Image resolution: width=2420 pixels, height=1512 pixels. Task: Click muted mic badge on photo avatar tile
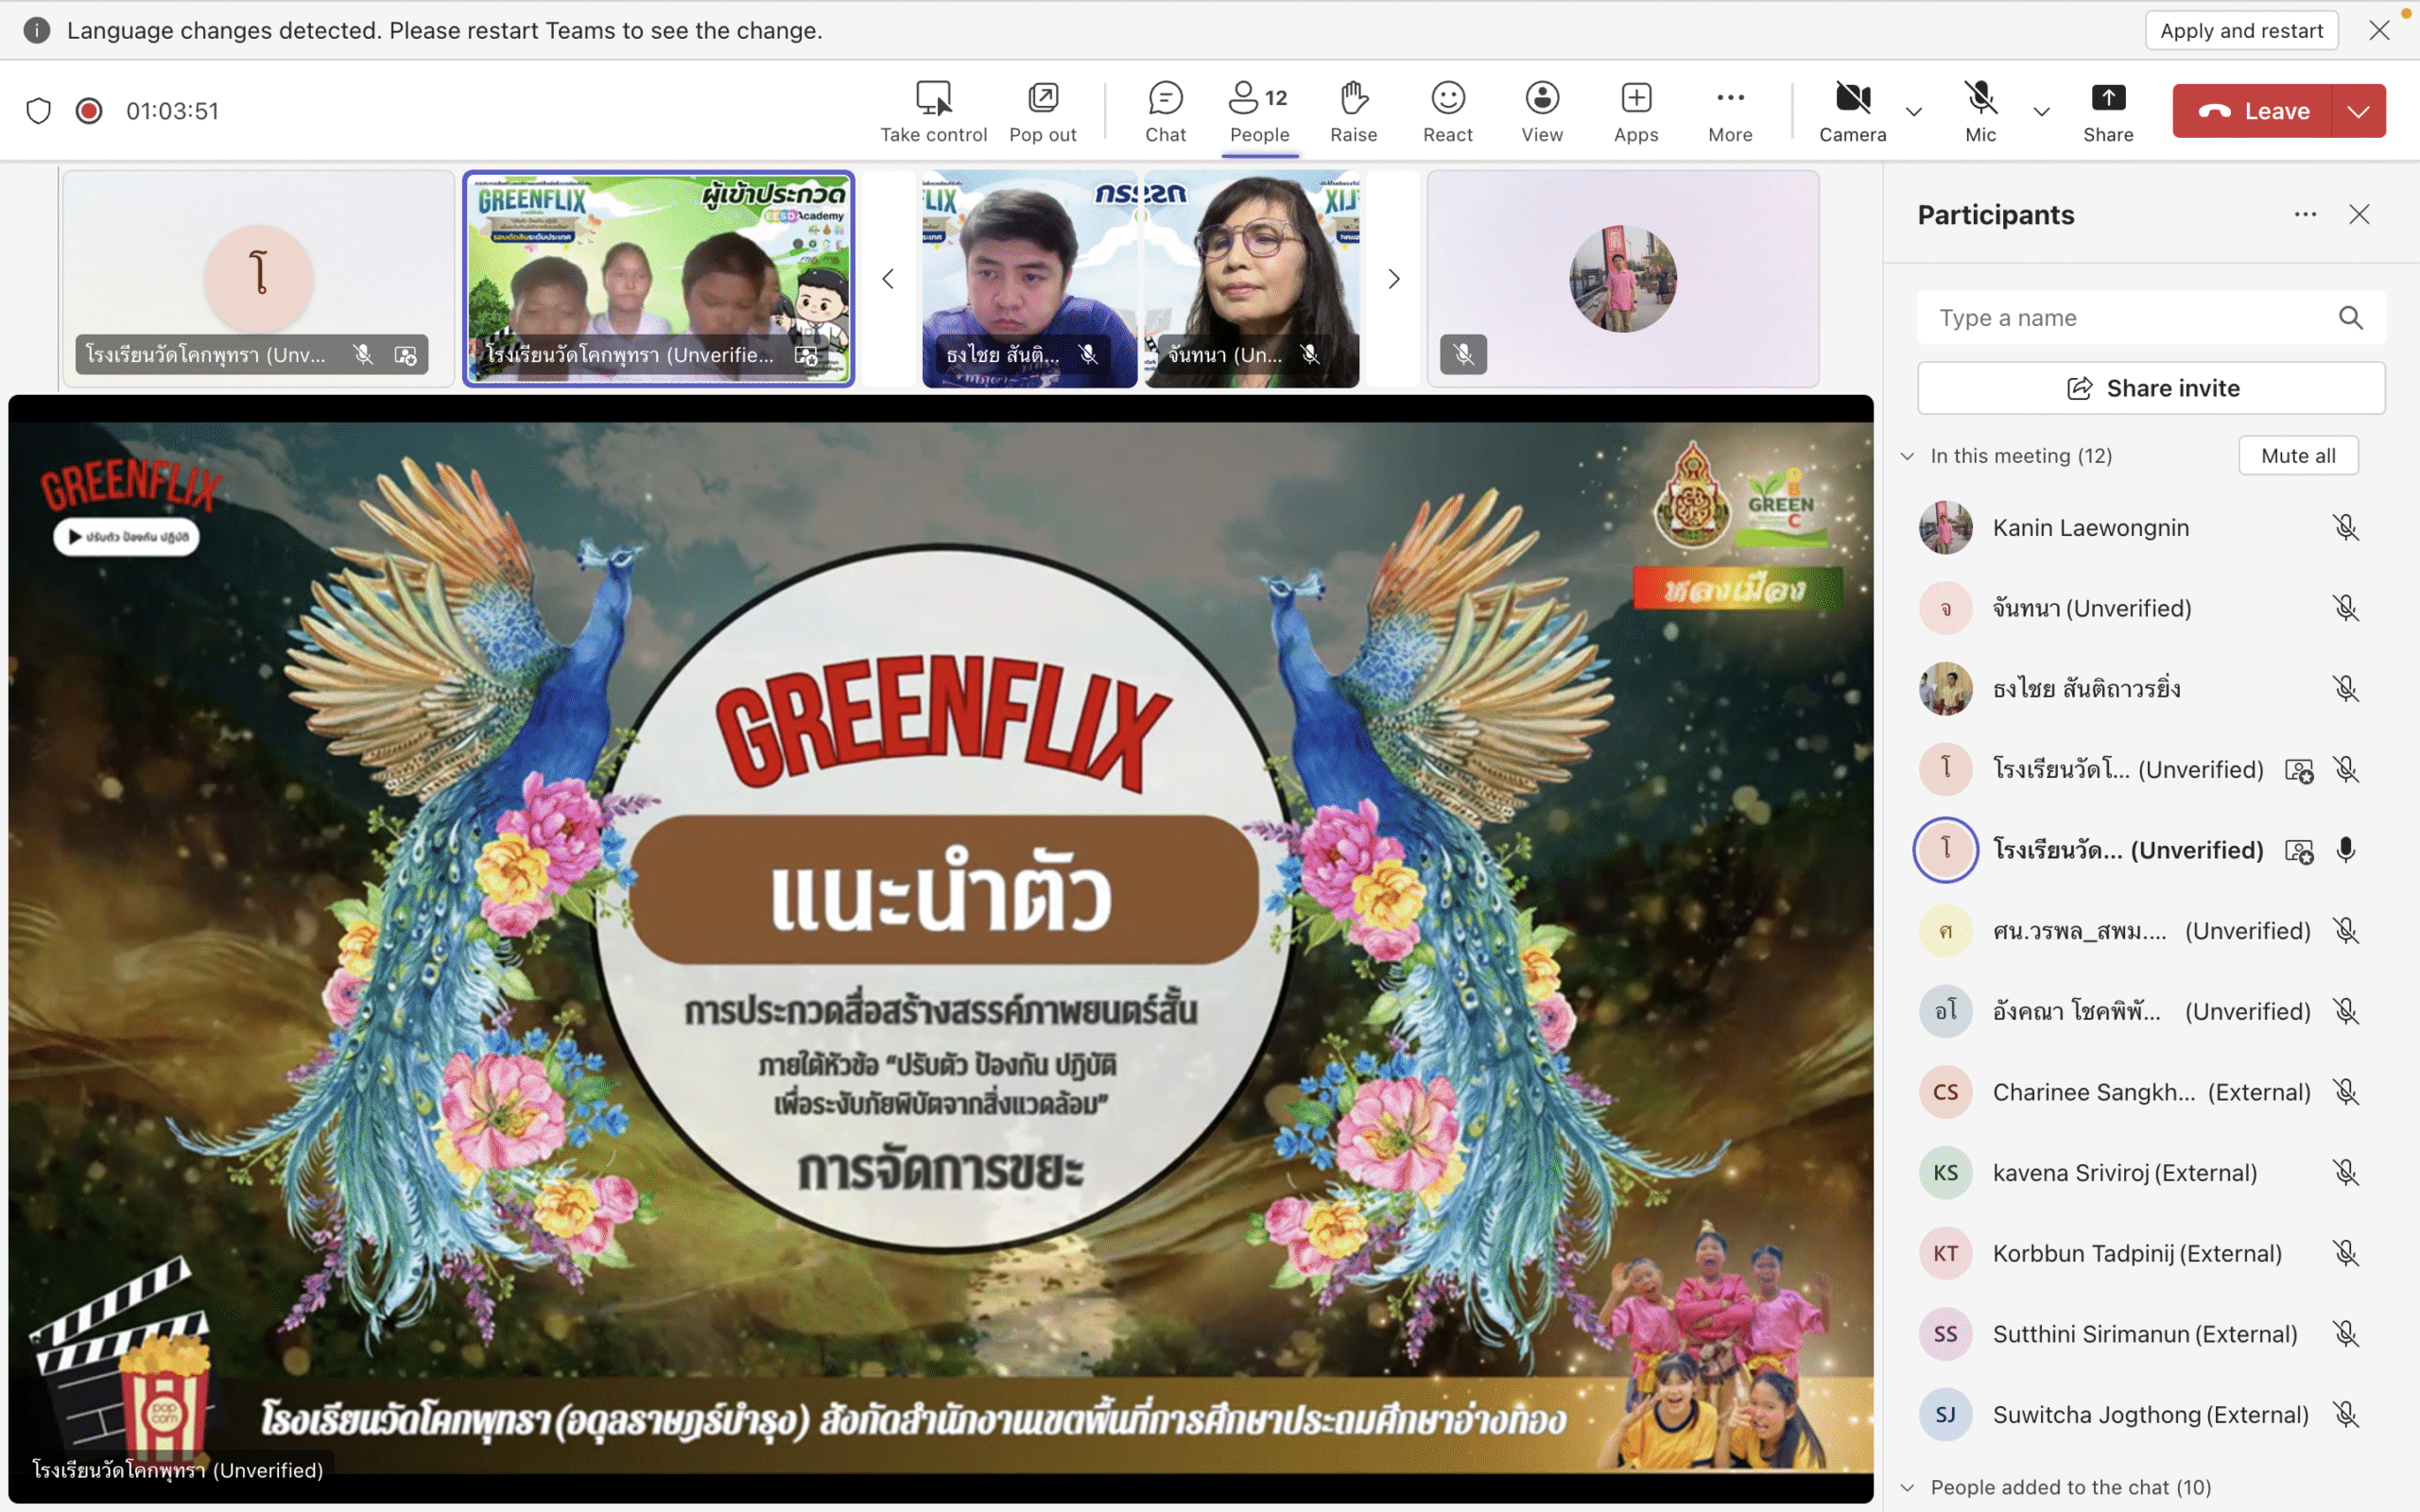coord(1463,355)
